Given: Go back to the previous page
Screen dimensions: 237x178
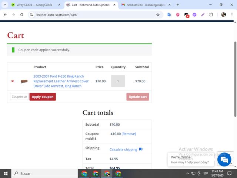Looking at the screenshot, I should [5, 15].
